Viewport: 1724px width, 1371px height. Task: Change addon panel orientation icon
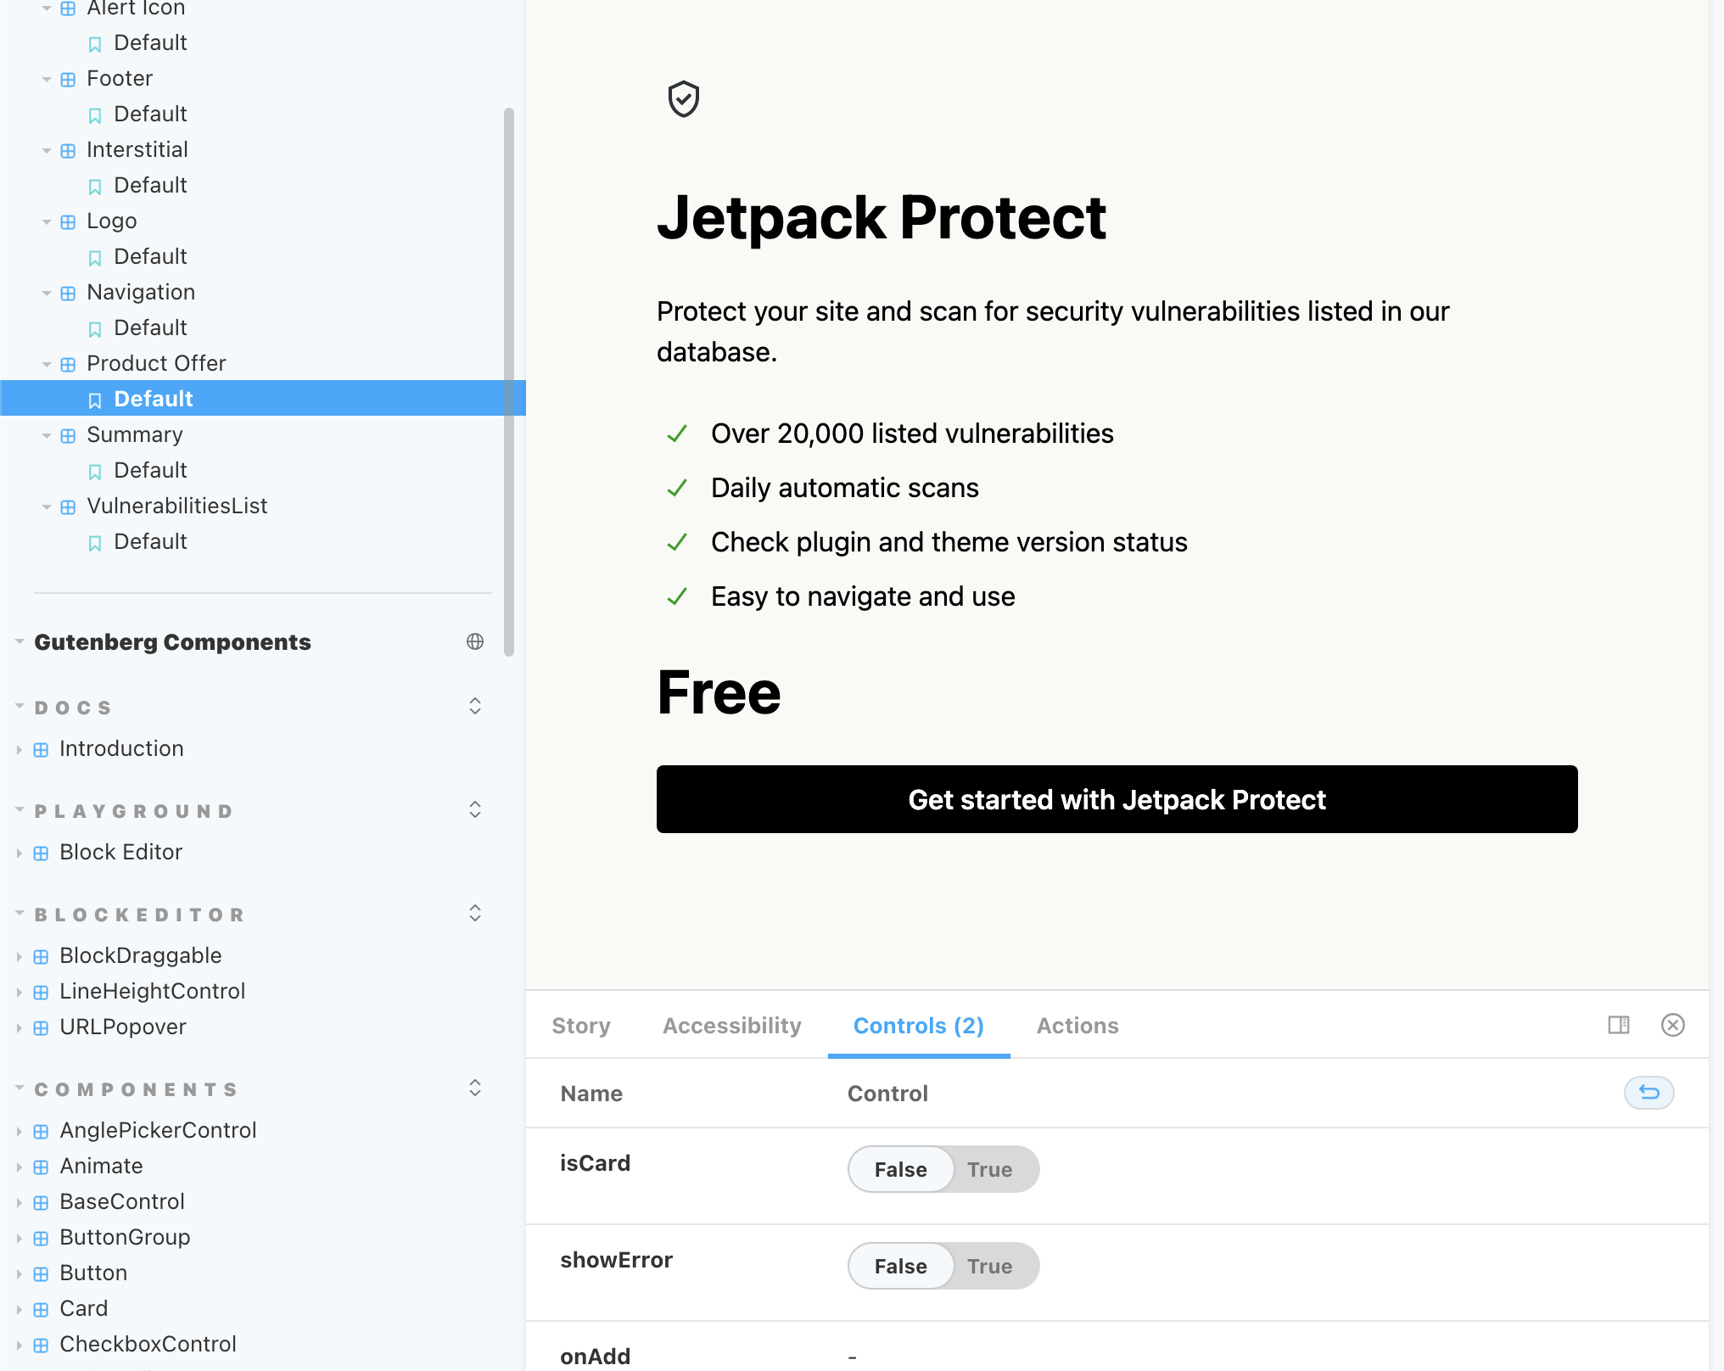1618,1025
